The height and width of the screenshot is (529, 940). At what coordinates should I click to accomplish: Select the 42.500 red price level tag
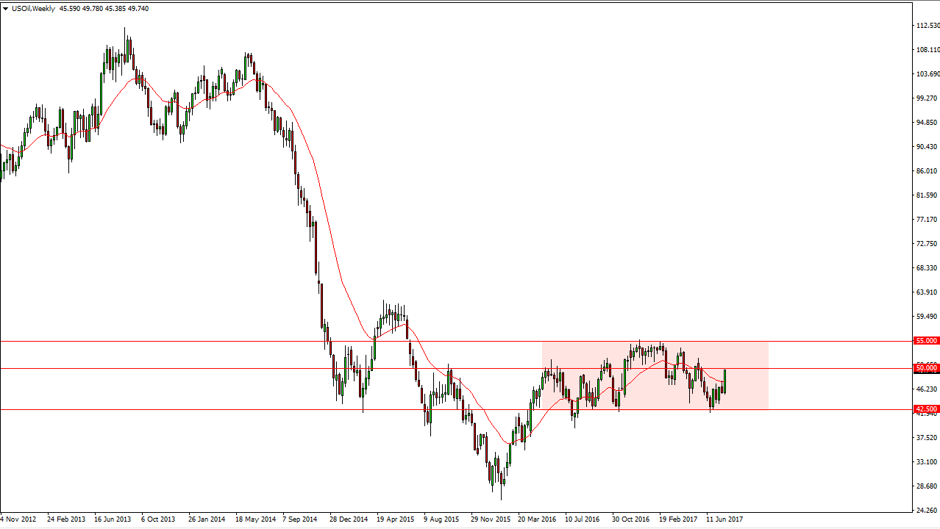click(925, 408)
